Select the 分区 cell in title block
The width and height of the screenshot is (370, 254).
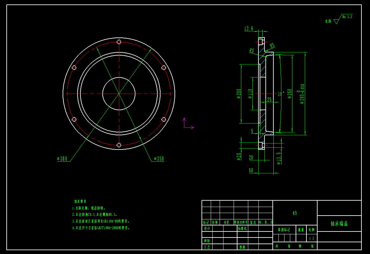point(226,223)
